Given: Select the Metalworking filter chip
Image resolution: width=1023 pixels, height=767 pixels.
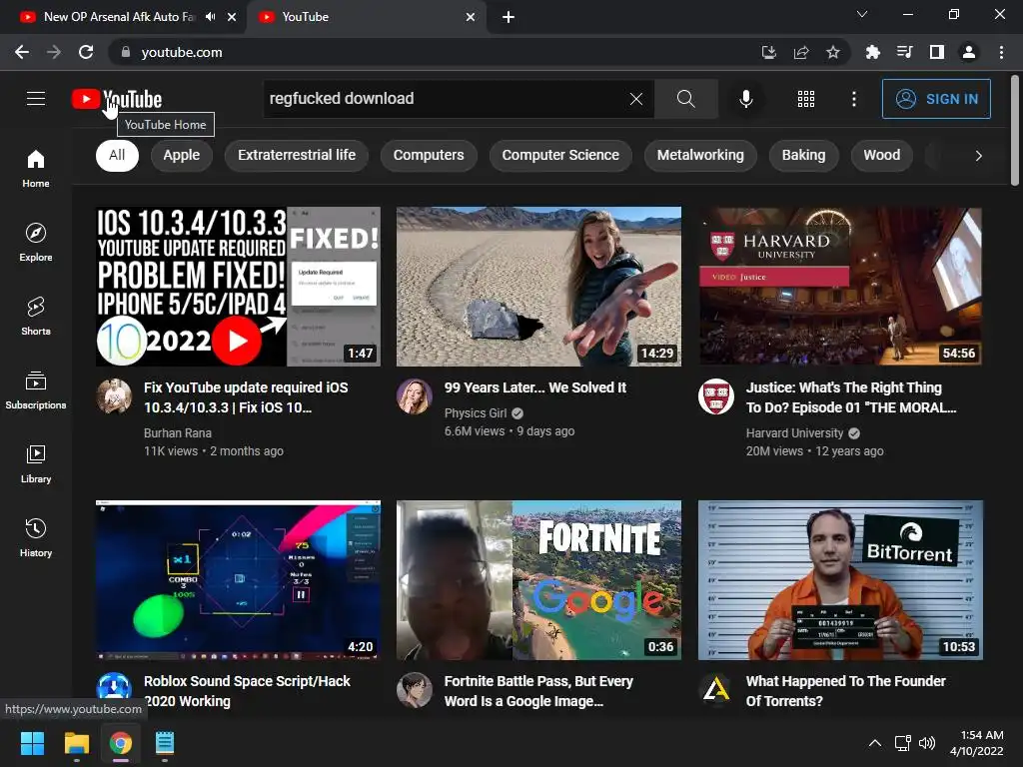Looking at the screenshot, I should (x=700, y=155).
